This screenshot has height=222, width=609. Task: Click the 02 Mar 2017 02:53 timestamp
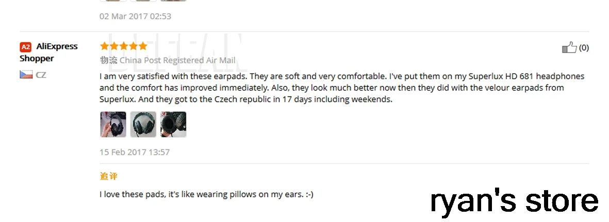(135, 16)
